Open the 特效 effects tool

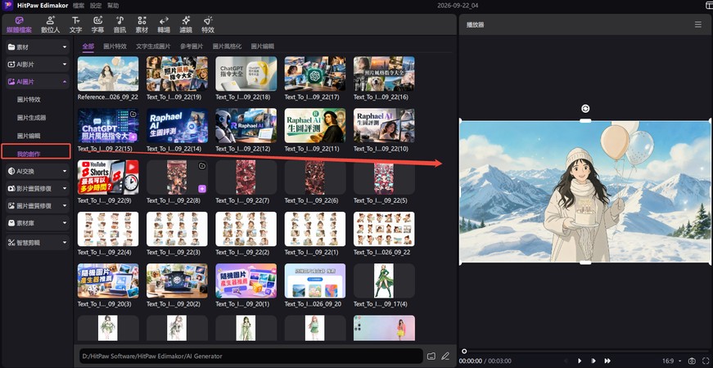coord(208,25)
